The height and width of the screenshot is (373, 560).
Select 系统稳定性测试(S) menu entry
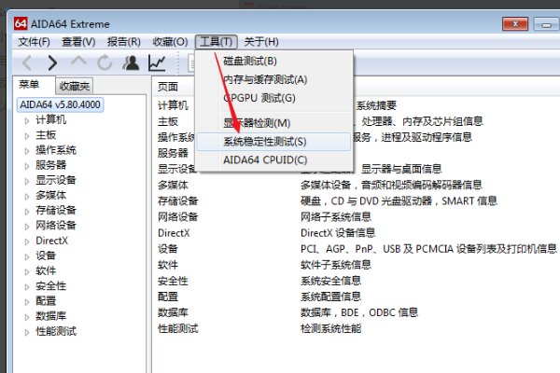click(x=273, y=142)
